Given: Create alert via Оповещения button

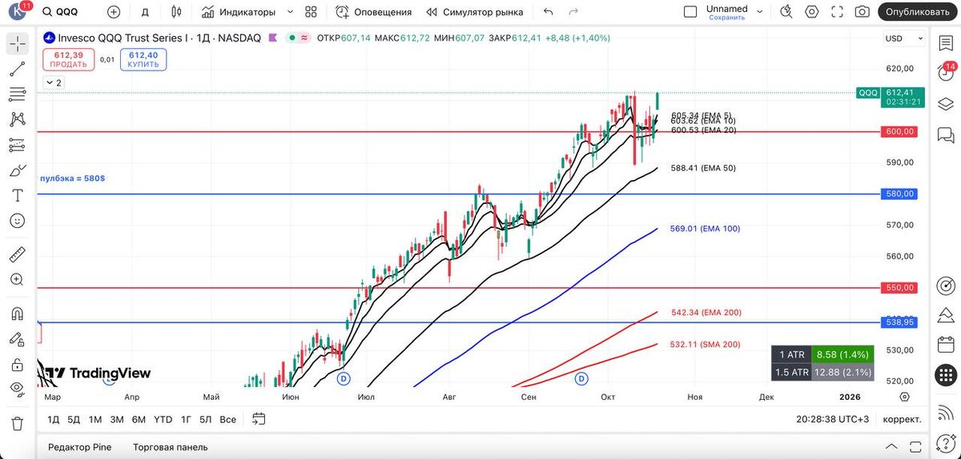Looking at the screenshot, I should pos(373,12).
